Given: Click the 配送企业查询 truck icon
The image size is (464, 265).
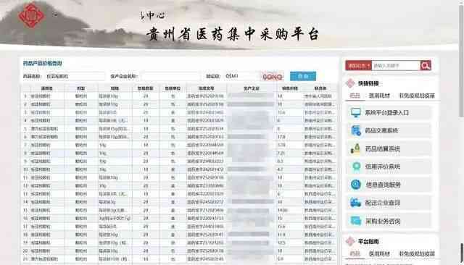Looking at the screenshot, I should 356,203.
